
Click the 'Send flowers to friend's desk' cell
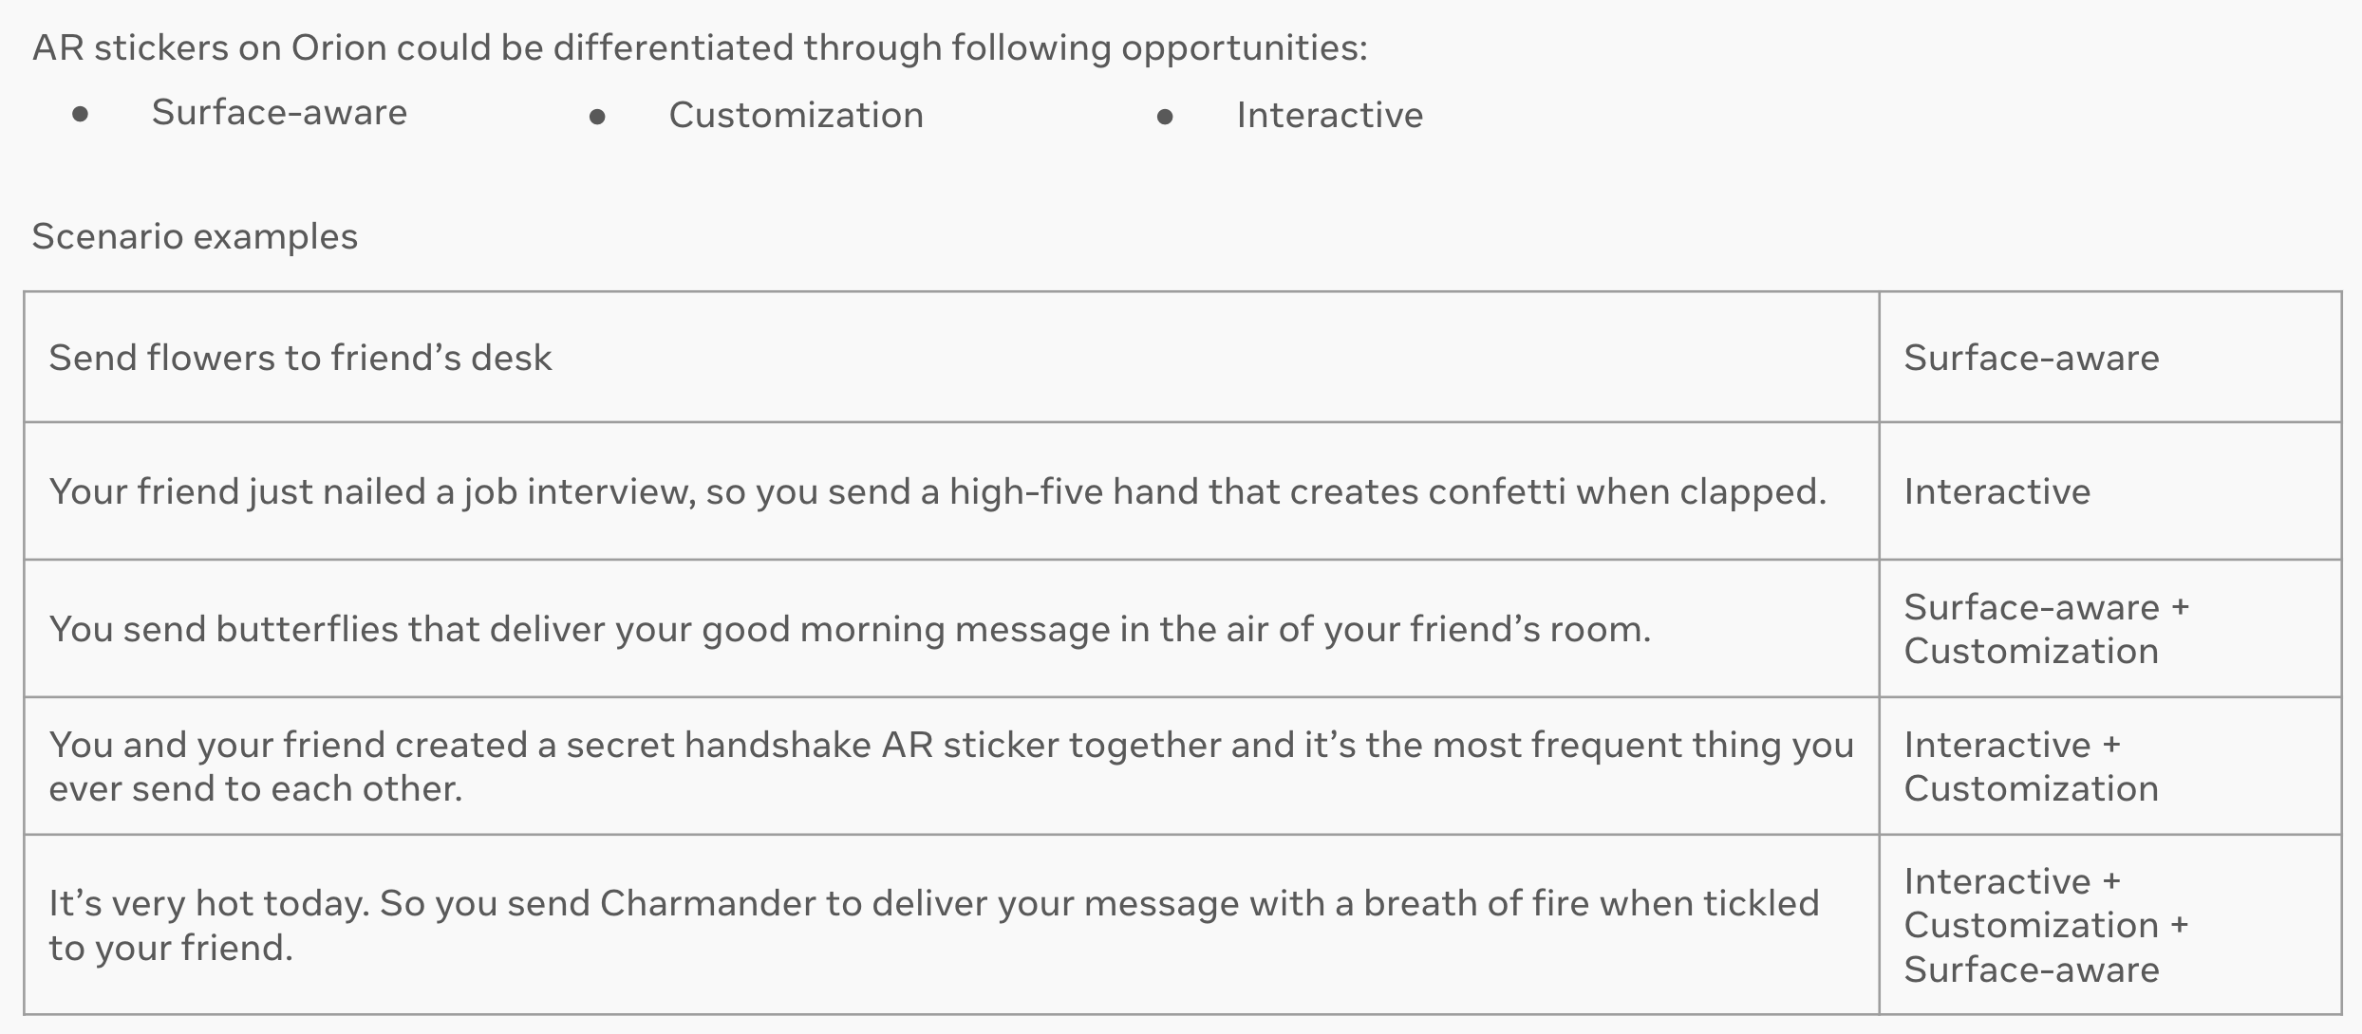[x=951, y=358]
